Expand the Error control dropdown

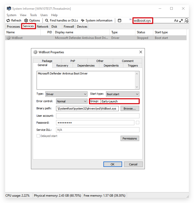tap(72, 101)
